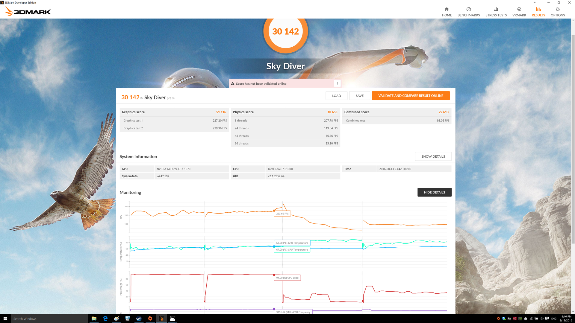Open Microsoft Edge from the taskbar
This screenshot has width=575, height=323.
tap(105, 319)
